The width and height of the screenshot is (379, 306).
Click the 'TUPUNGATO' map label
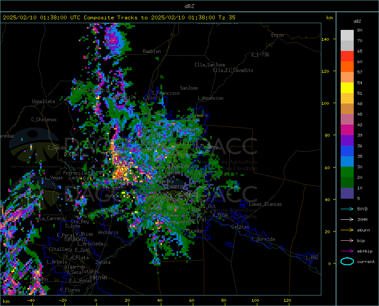click(75, 239)
